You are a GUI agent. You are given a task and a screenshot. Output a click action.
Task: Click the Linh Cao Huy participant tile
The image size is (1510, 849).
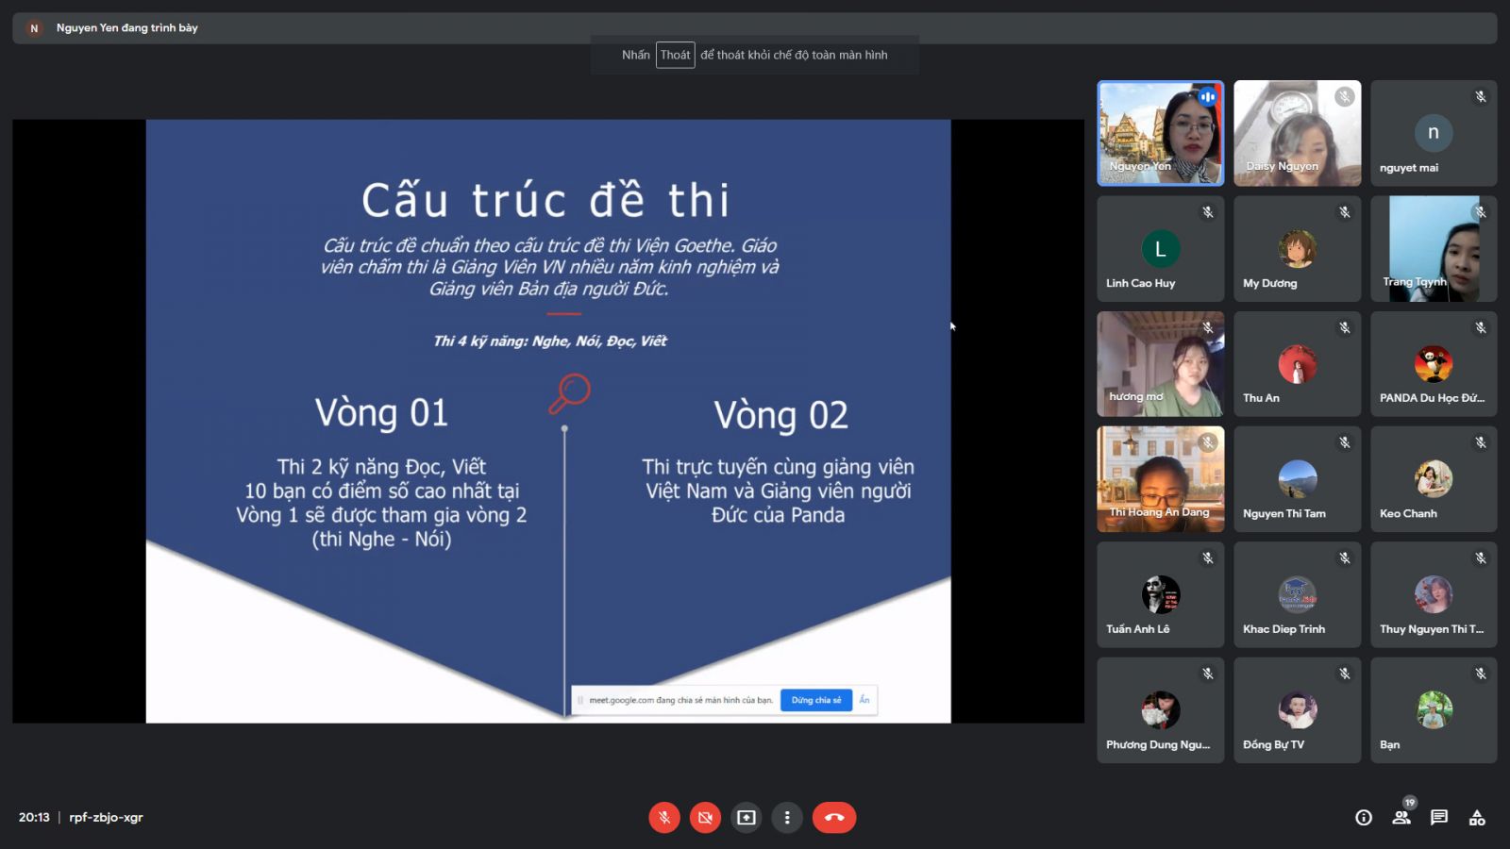coord(1160,249)
